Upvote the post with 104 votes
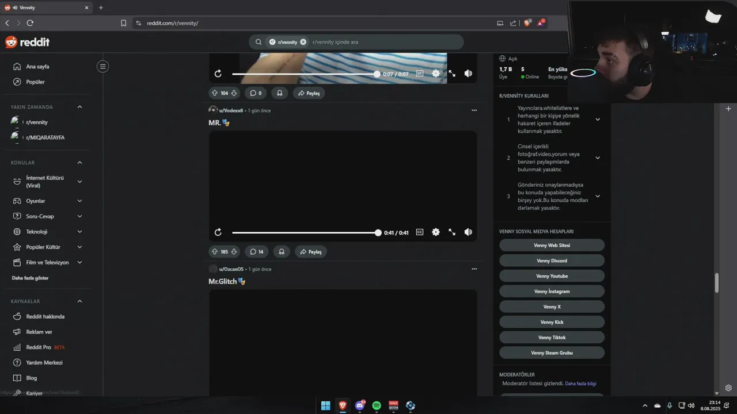737x414 pixels. click(x=215, y=93)
